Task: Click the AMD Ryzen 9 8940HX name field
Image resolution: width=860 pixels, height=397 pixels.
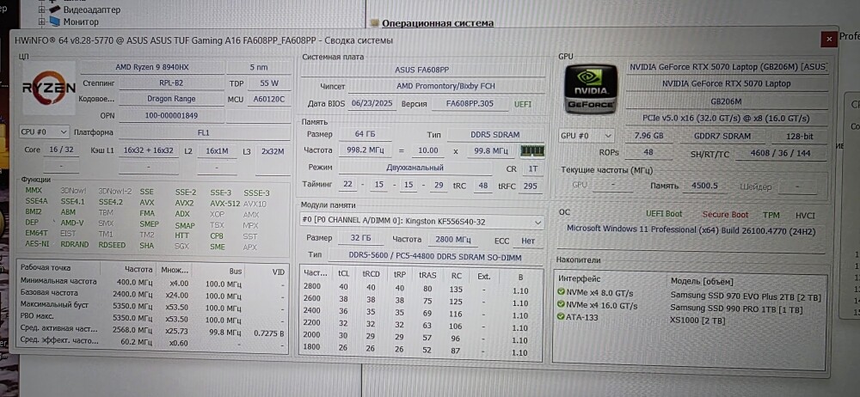Action: pyautogui.click(x=164, y=67)
